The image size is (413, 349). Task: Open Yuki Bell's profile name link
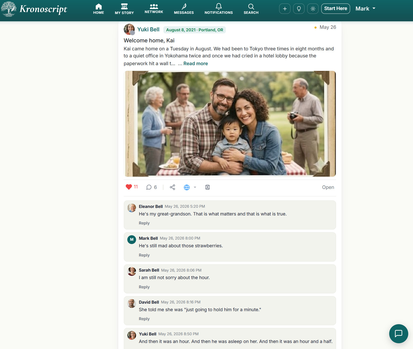(148, 30)
